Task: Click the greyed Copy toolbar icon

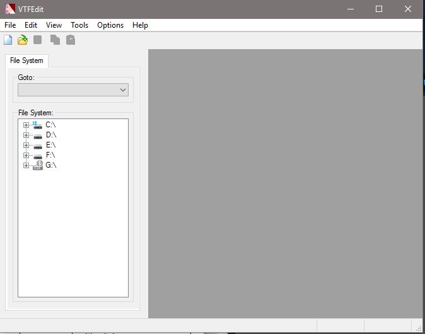Action: tap(55, 40)
